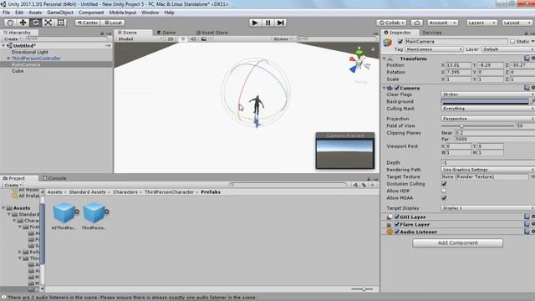535x301 pixels.
Task: Open Culling Mask dropdown
Action: 487,109
